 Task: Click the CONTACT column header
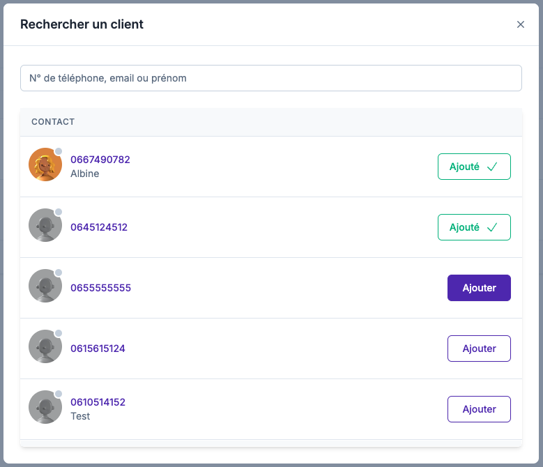pyautogui.click(x=53, y=122)
